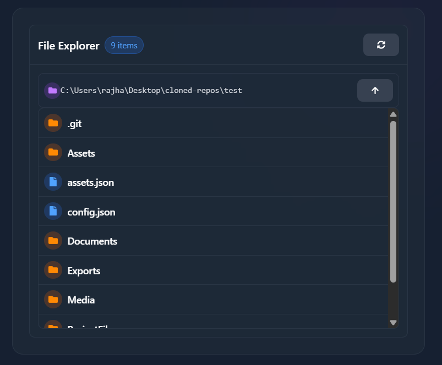
Task: Click the refresh icon button
Action: (381, 45)
